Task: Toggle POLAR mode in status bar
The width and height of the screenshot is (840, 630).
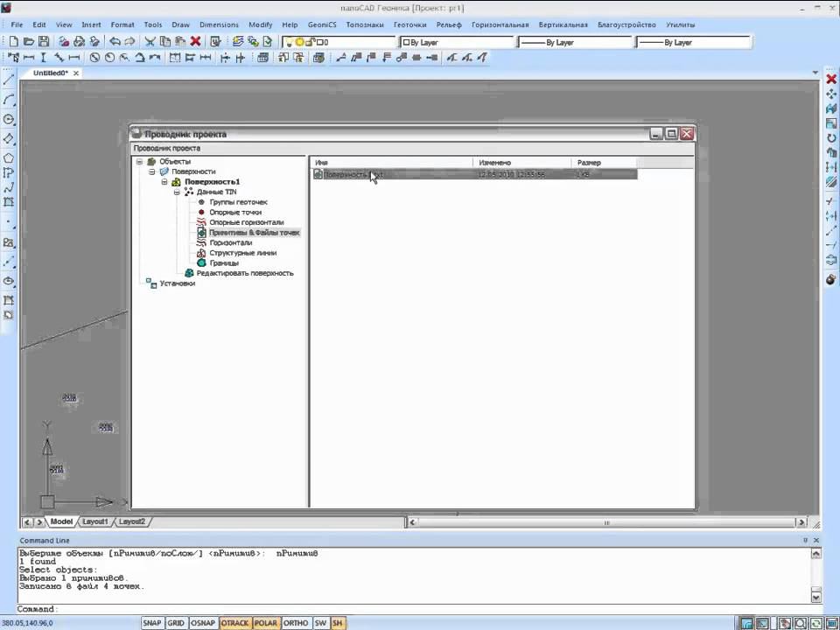Action: point(266,623)
